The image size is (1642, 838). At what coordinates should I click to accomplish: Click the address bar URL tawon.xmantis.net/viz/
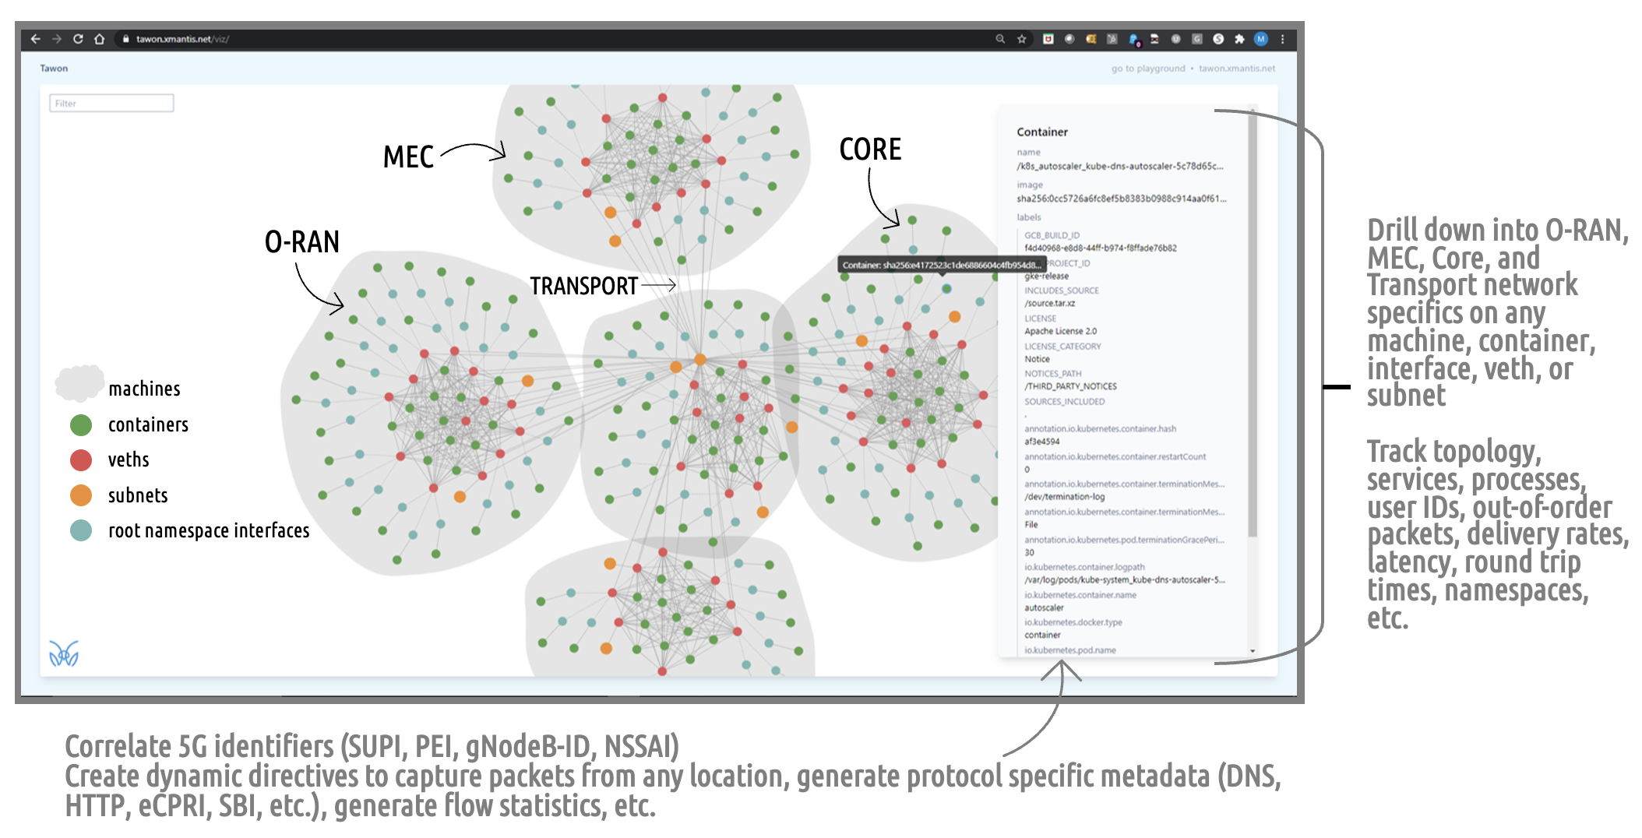coord(182,39)
